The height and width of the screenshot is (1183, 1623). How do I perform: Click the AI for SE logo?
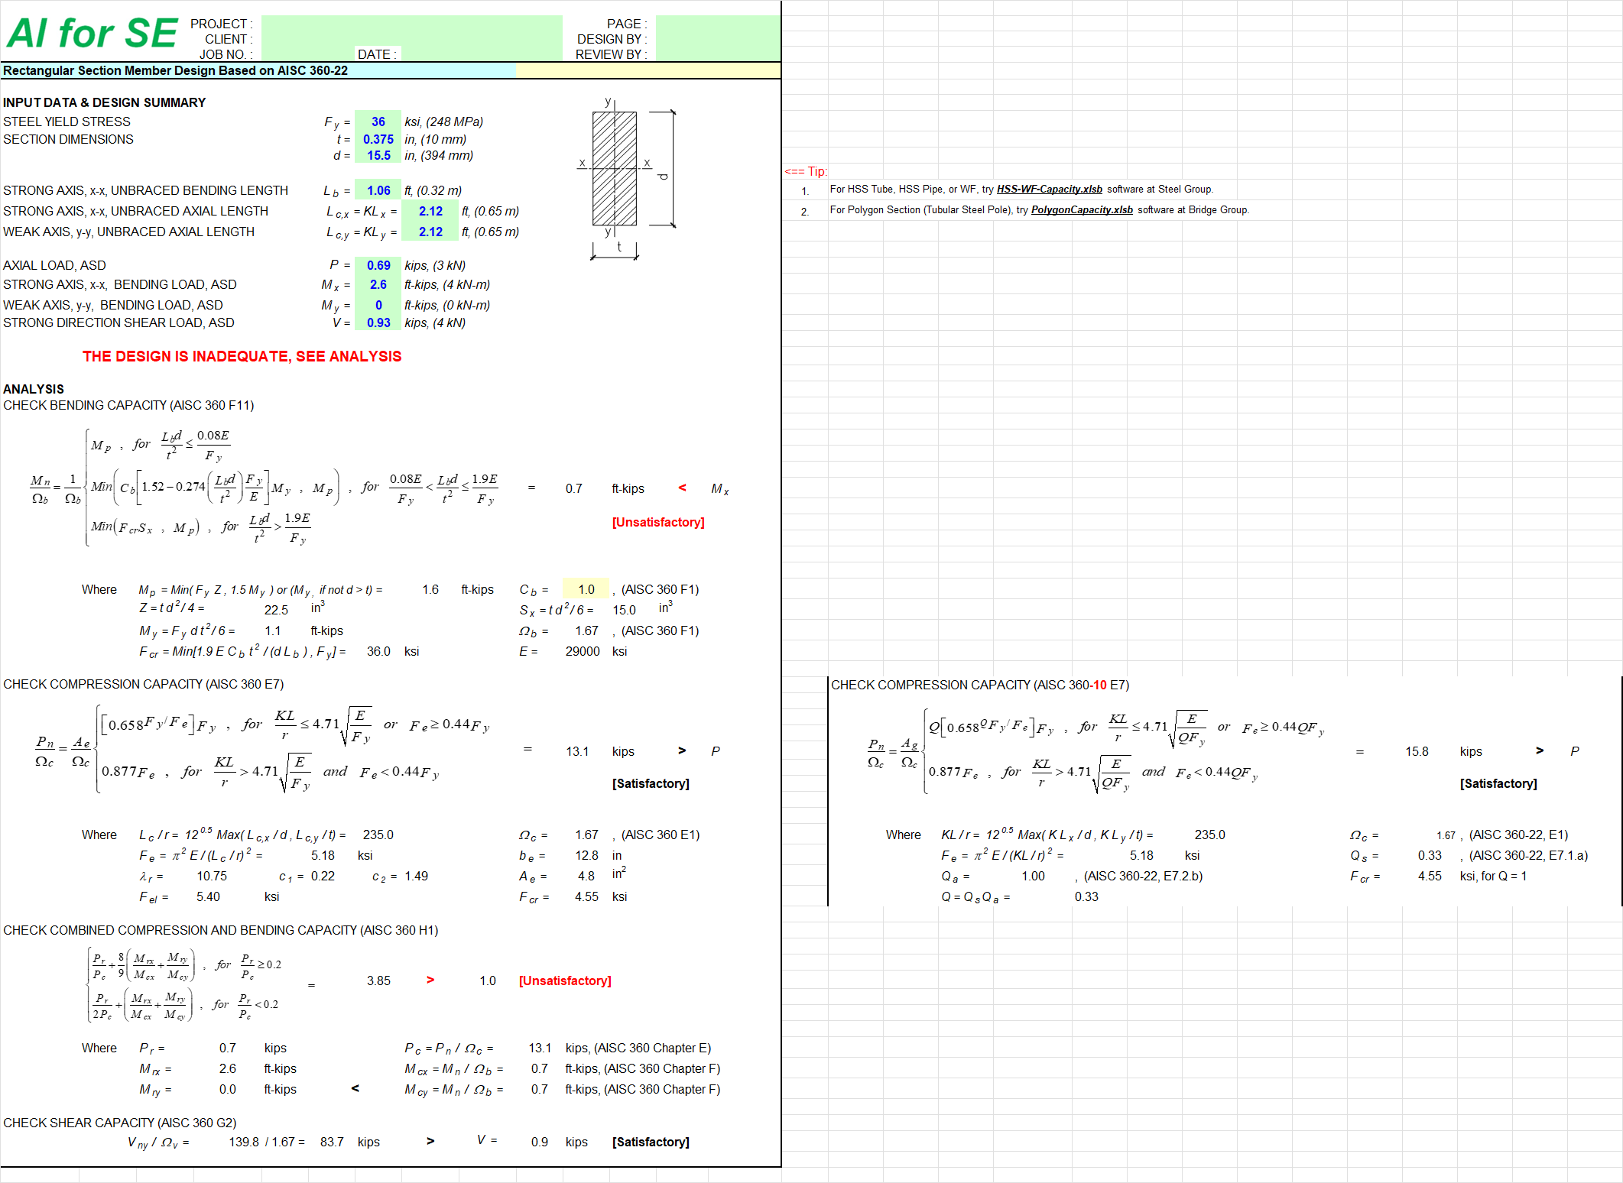(92, 34)
